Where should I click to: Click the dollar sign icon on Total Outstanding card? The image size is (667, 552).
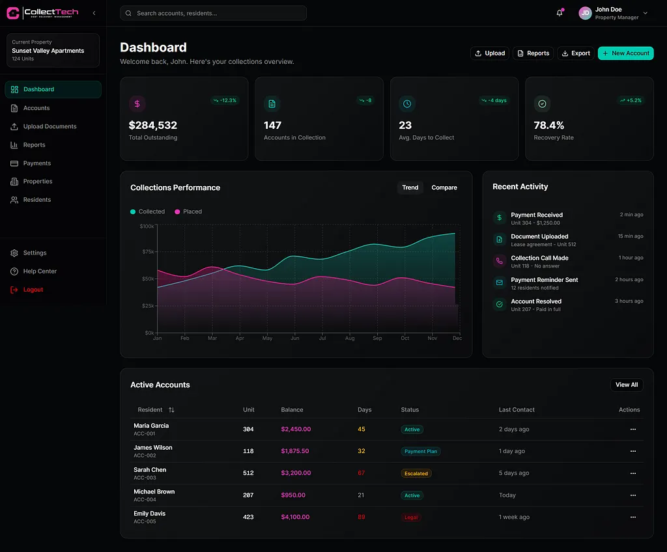tap(137, 103)
